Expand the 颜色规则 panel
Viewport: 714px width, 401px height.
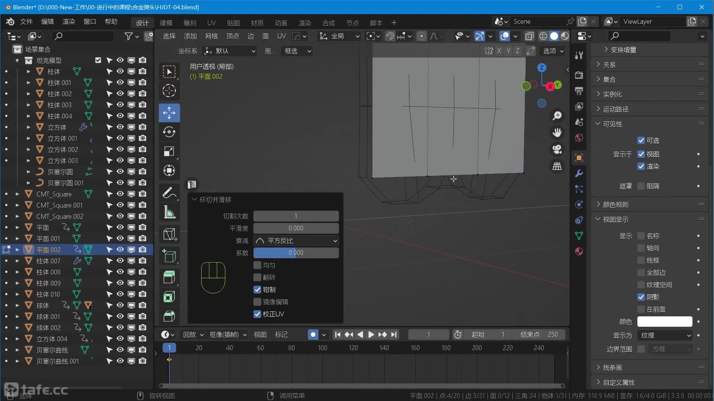615,205
